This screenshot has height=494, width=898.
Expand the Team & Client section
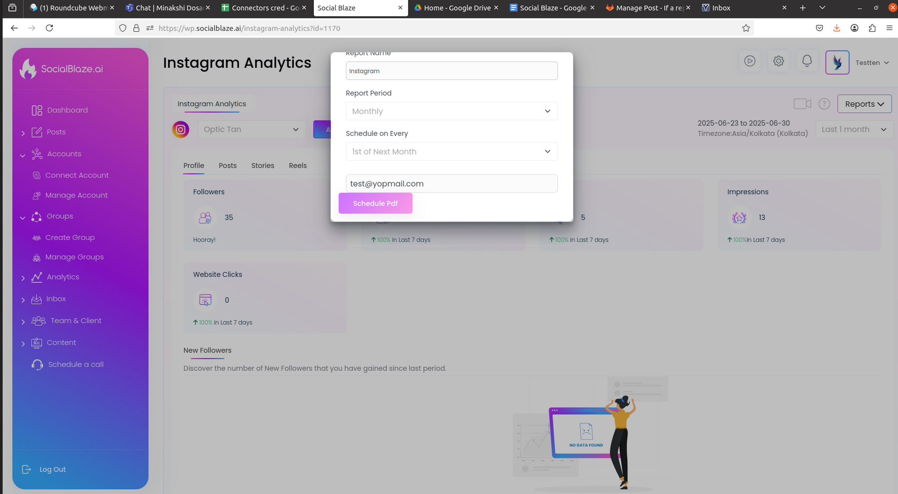(23, 322)
